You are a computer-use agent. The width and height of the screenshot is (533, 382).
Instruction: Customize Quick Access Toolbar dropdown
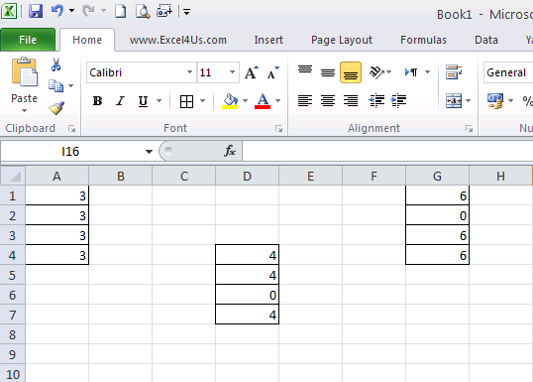point(186,12)
